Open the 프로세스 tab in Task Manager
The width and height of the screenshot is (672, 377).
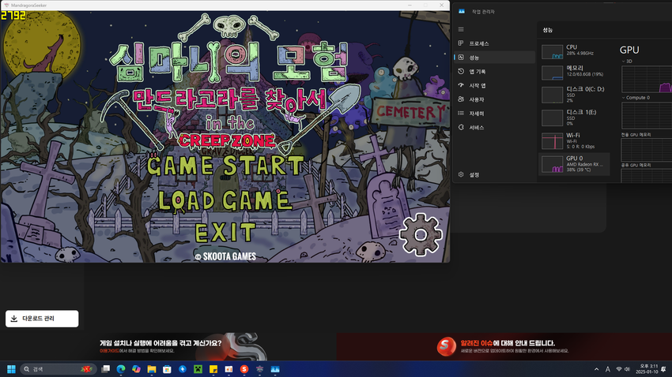click(495, 43)
